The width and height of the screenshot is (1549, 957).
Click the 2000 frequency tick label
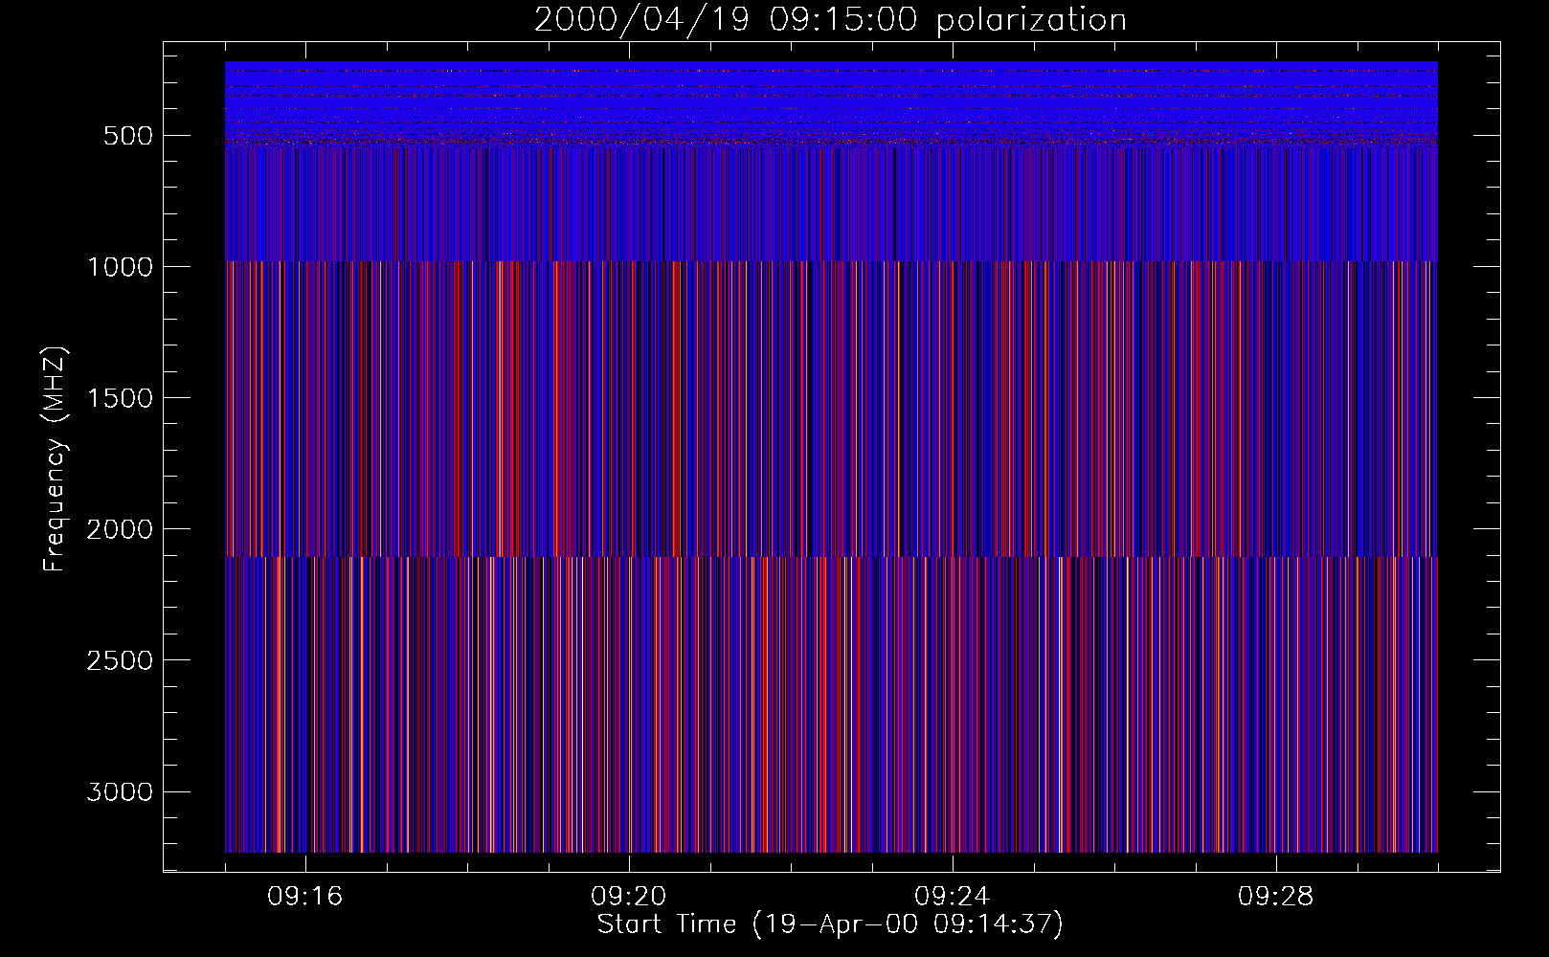click(x=120, y=529)
